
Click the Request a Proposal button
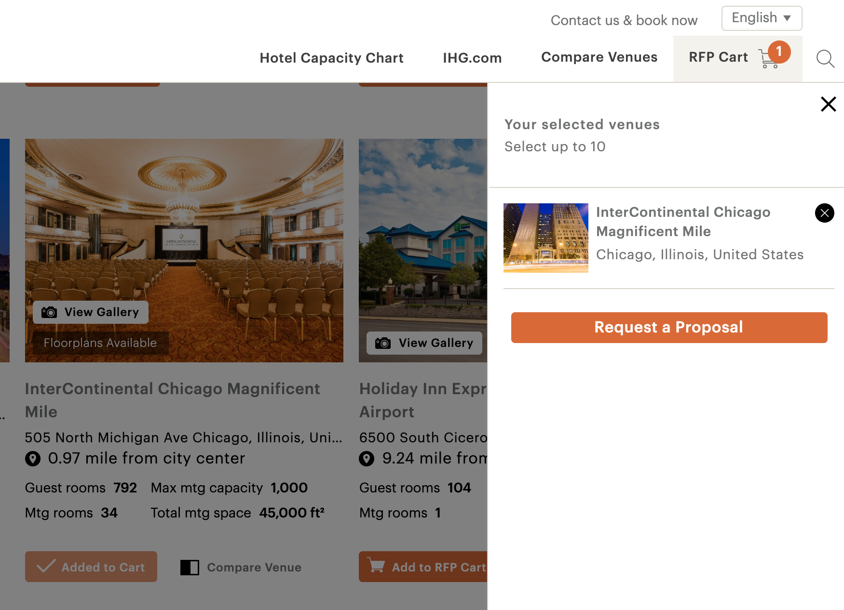coord(669,328)
